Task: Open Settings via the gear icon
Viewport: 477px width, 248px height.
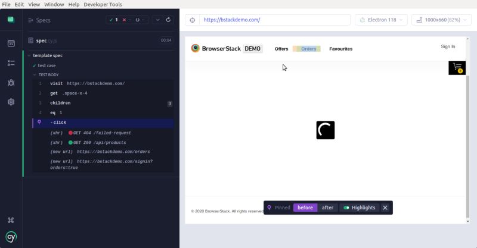Action: tap(11, 102)
